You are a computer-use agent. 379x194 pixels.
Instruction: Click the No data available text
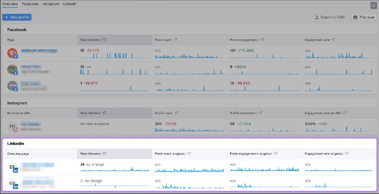click(x=95, y=124)
